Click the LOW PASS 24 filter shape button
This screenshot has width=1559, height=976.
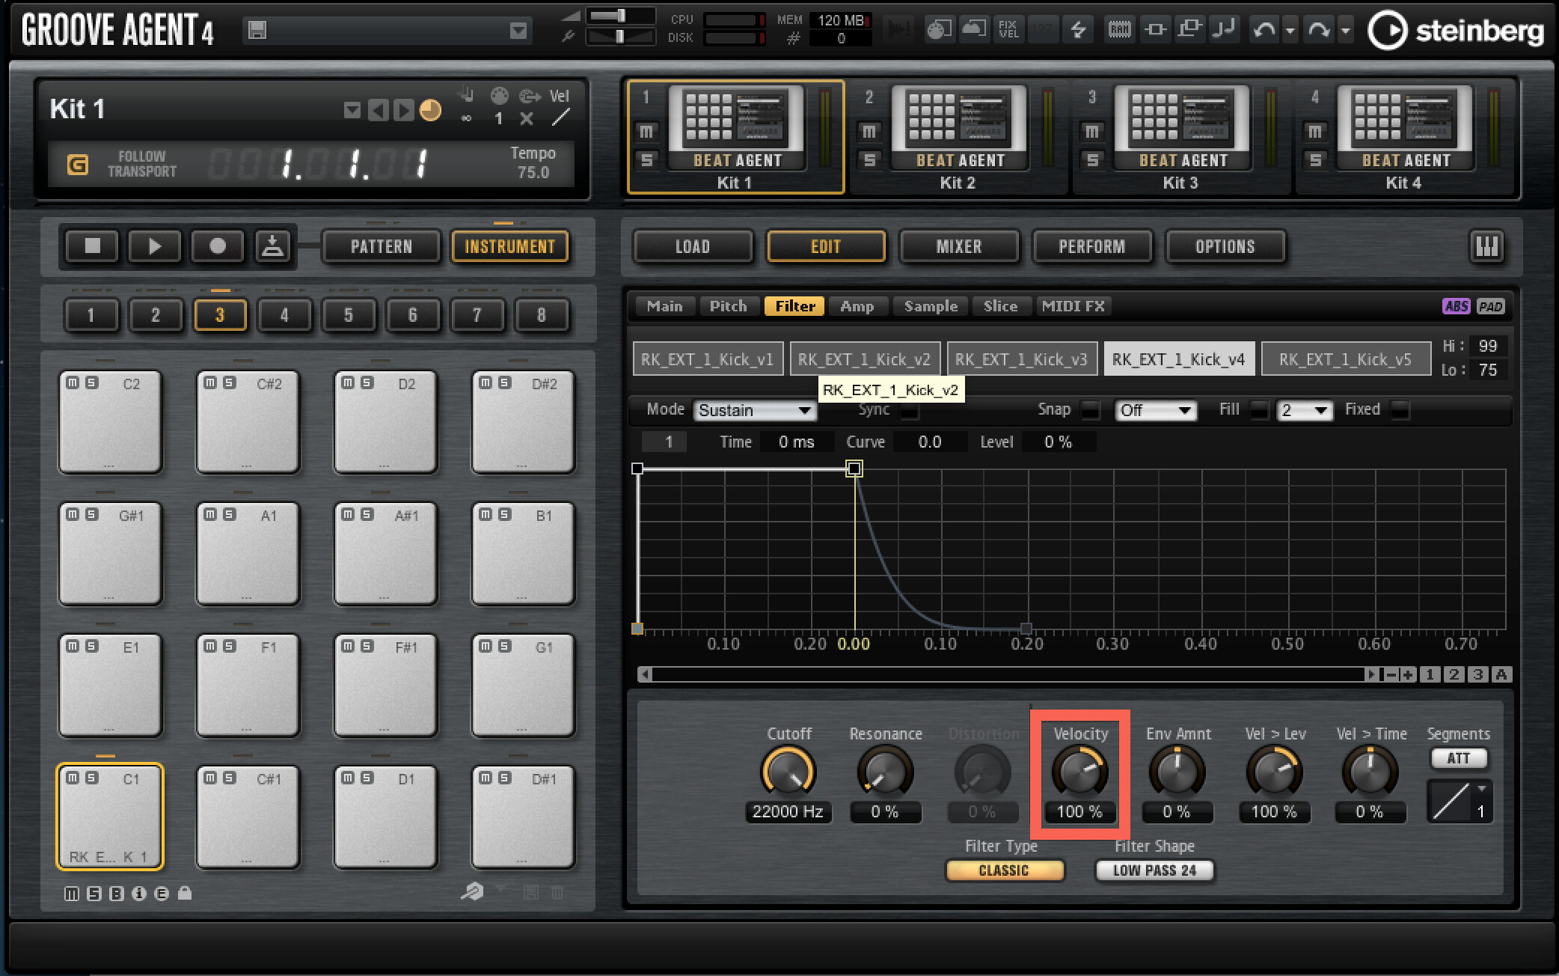coord(1154,870)
